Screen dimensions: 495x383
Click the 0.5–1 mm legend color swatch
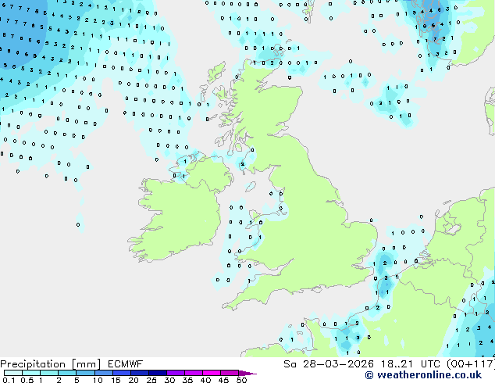(31, 373)
